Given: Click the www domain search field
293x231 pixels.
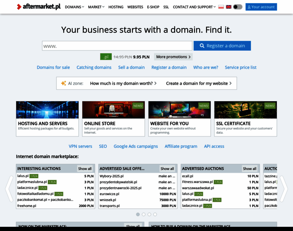Looking at the screenshot, I should [x=117, y=46].
